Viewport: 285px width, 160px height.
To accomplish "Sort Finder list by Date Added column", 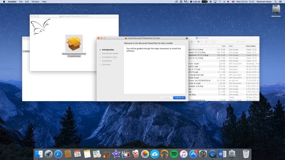I will coord(251,46).
